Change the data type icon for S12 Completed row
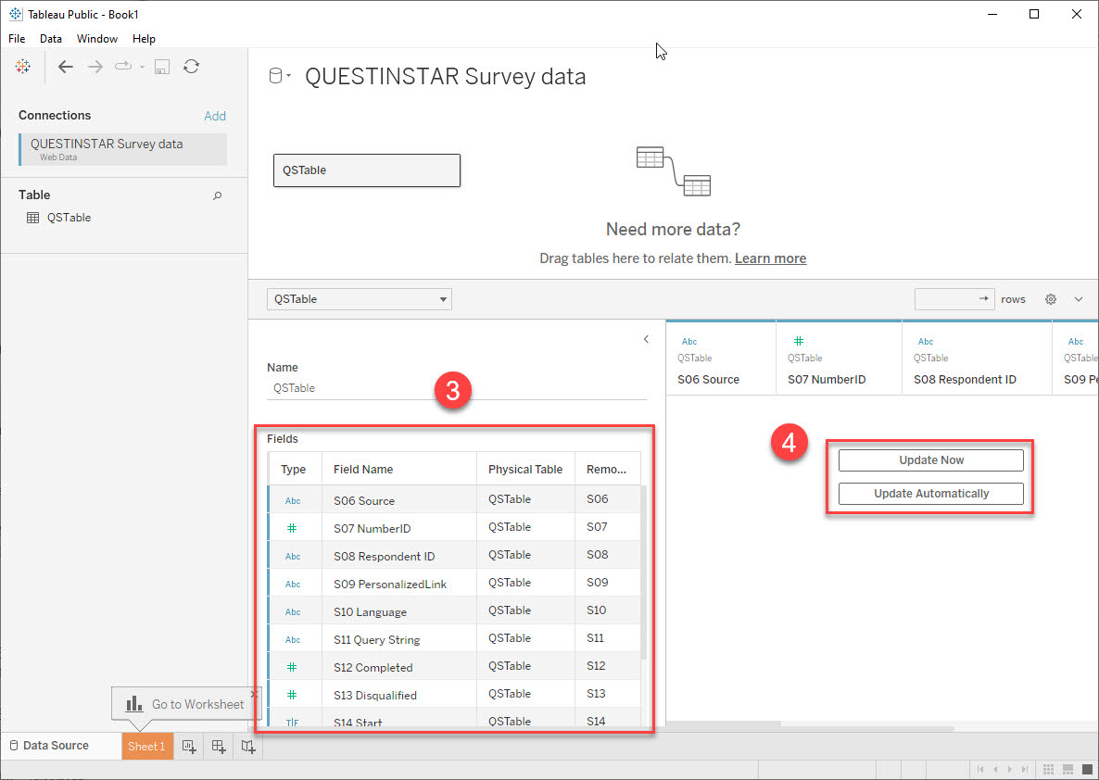The image size is (1099, 780). pos(292,667)
